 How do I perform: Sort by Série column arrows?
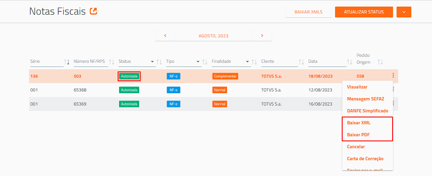coord(67,62)
